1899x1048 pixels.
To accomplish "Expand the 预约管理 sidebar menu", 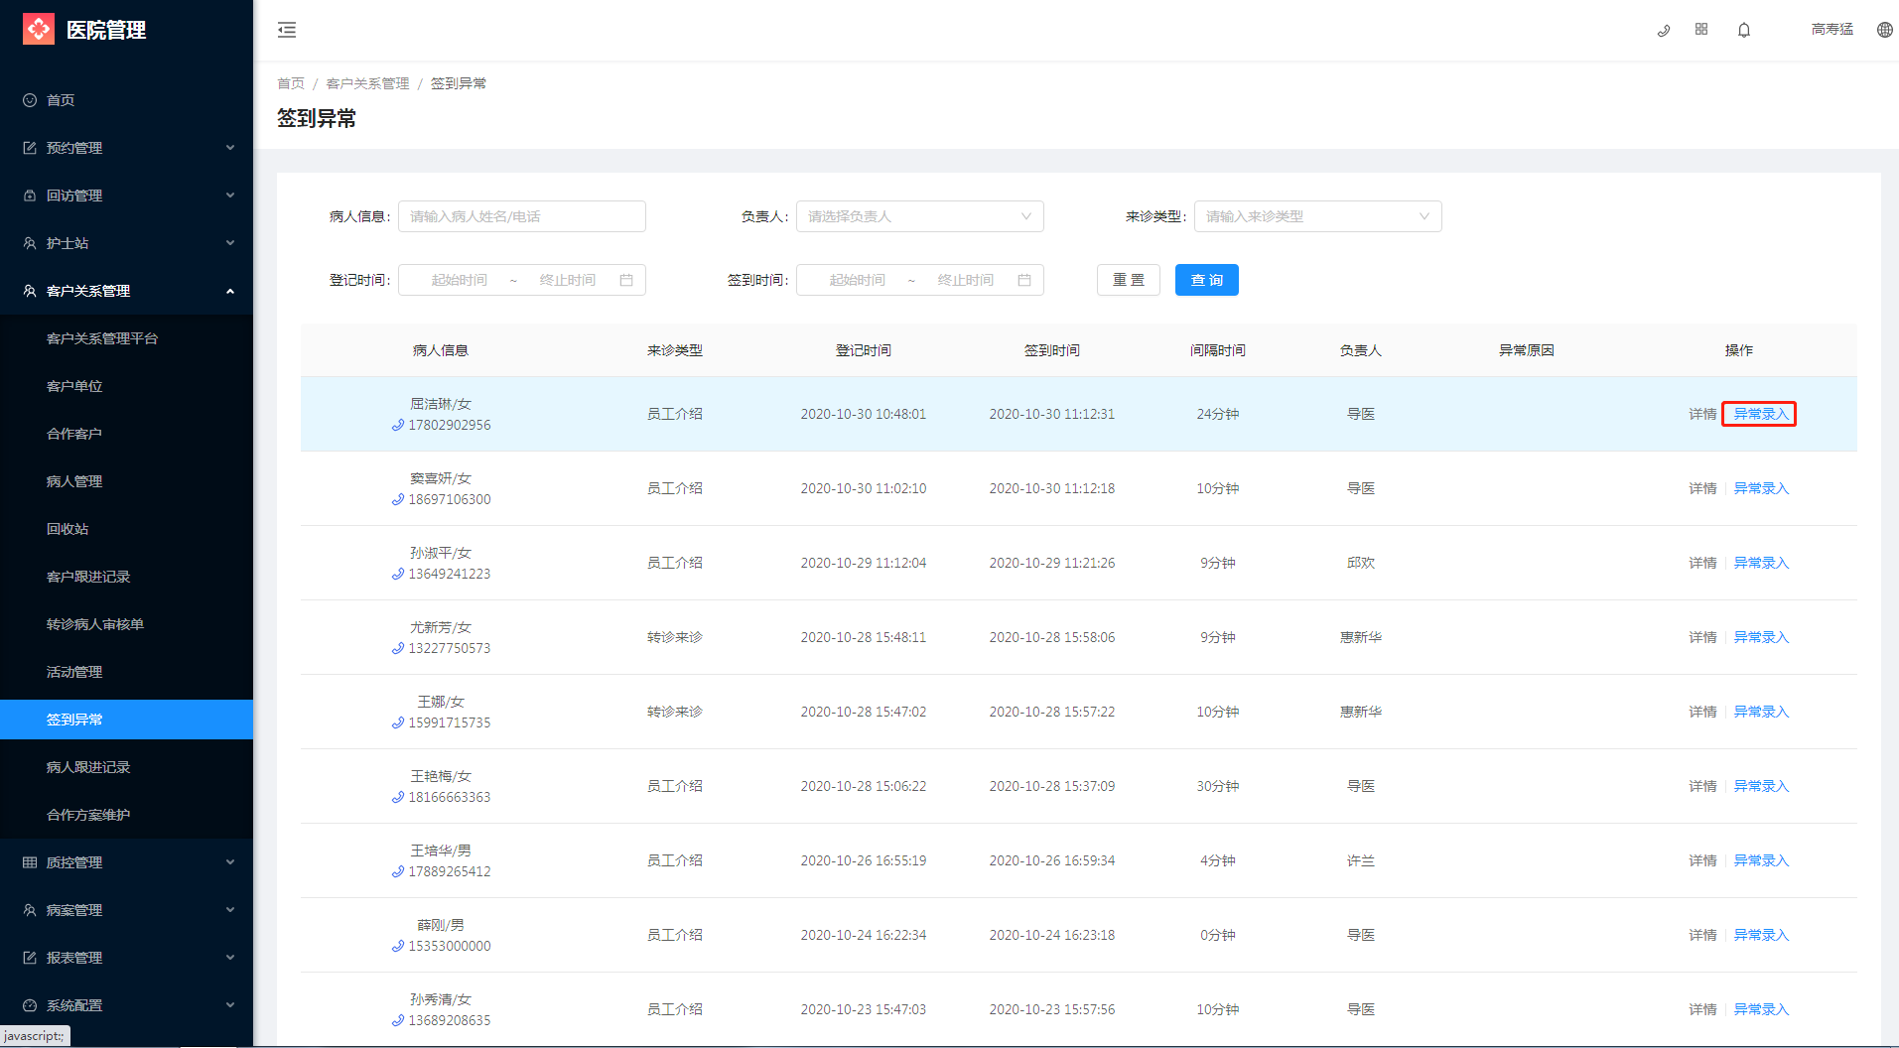I will click(x=126, y=148).
